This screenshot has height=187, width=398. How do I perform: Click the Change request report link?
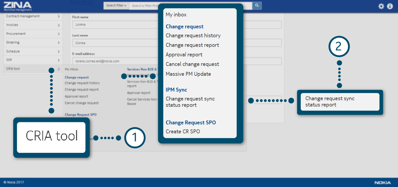(x=82, y=89)
